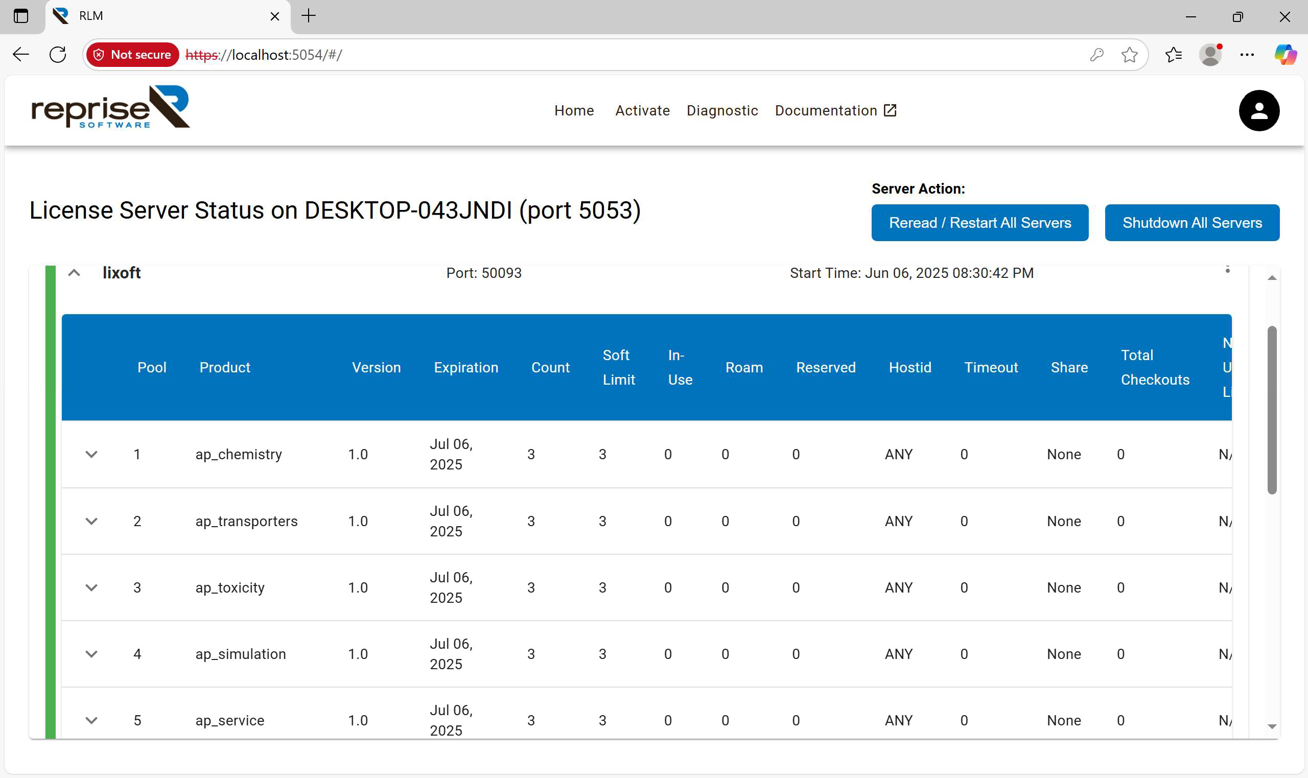The image size is (1308, 778).
Task: Click the Share column header
Action: pos(1069,367)
